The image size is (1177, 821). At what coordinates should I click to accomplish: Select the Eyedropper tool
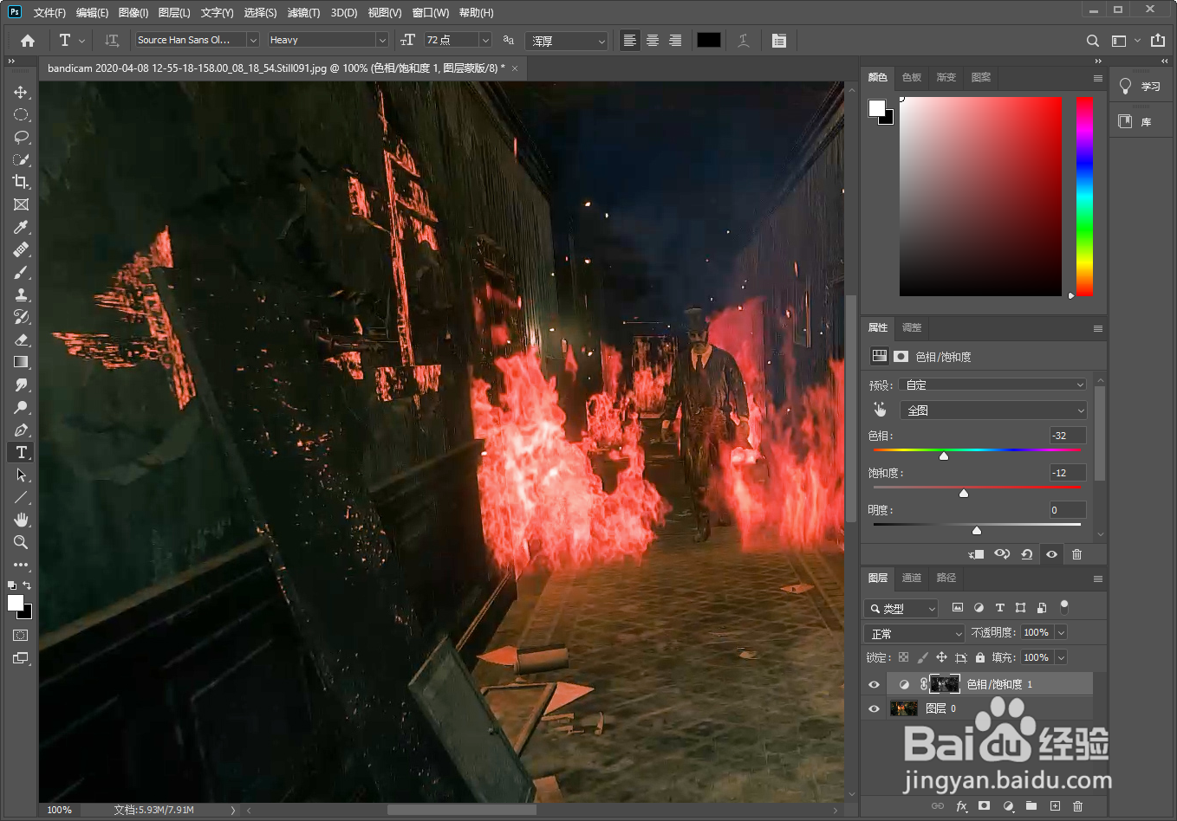21,227
